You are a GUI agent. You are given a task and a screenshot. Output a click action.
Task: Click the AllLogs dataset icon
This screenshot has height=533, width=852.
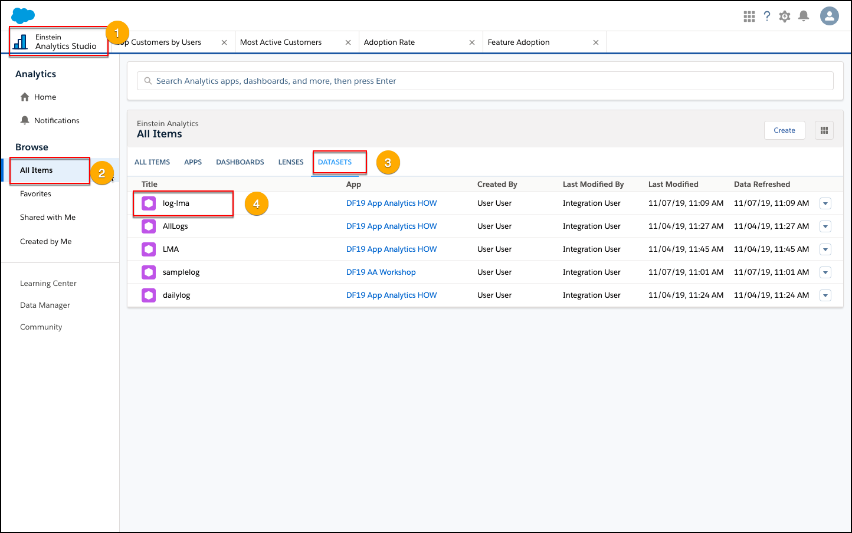149,226
